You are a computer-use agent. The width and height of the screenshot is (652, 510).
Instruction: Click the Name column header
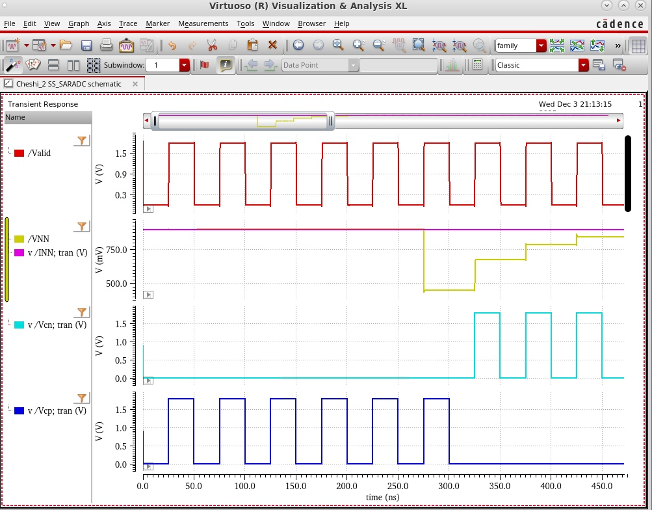48,117
